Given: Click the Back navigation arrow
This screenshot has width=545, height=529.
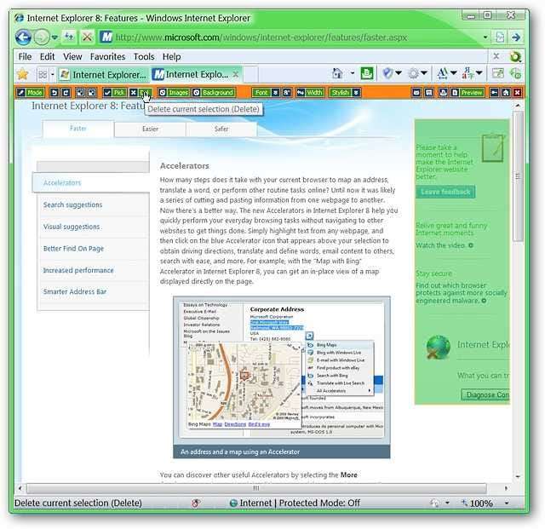Looking at the screenshot, I should 23,37.
